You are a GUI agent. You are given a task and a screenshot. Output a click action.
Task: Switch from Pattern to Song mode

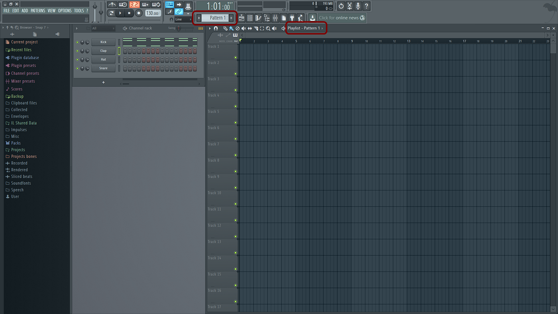[111, 12]
